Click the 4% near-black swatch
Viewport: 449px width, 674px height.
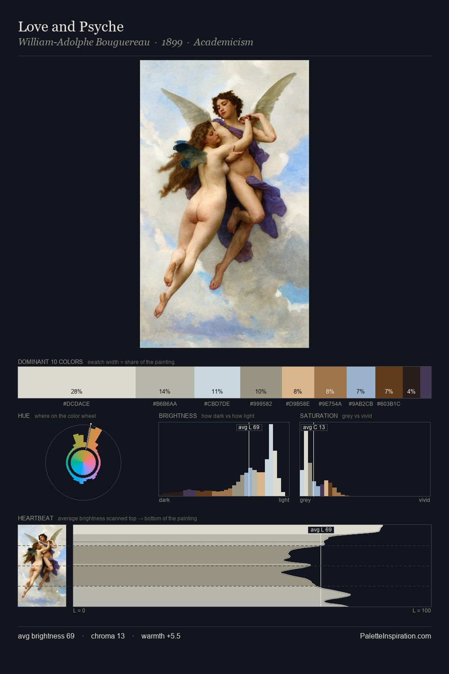(x=411, y=382)
